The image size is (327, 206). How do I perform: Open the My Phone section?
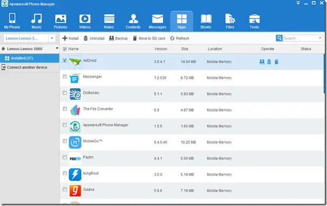coord(12,21)
